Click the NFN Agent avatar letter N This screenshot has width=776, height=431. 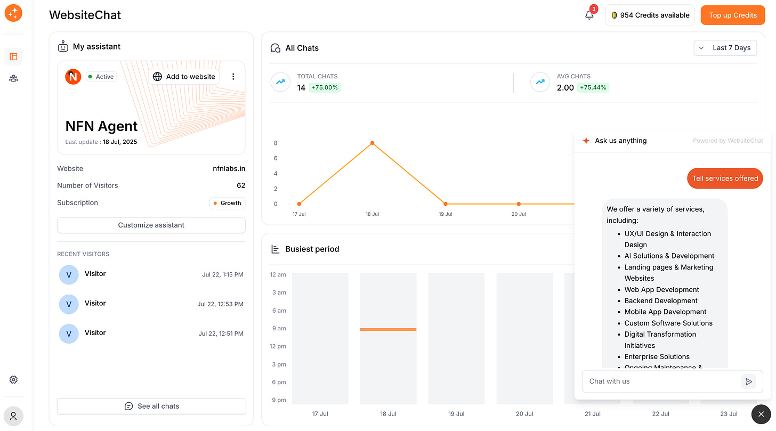[73, 77]
